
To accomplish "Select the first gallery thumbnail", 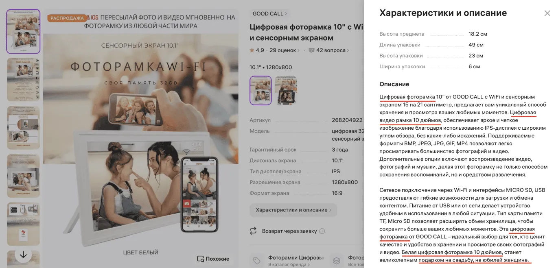I will point(23,31).
